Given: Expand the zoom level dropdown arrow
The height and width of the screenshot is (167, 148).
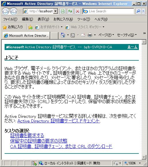Looking at the screenshot, I should coord(140,163).
